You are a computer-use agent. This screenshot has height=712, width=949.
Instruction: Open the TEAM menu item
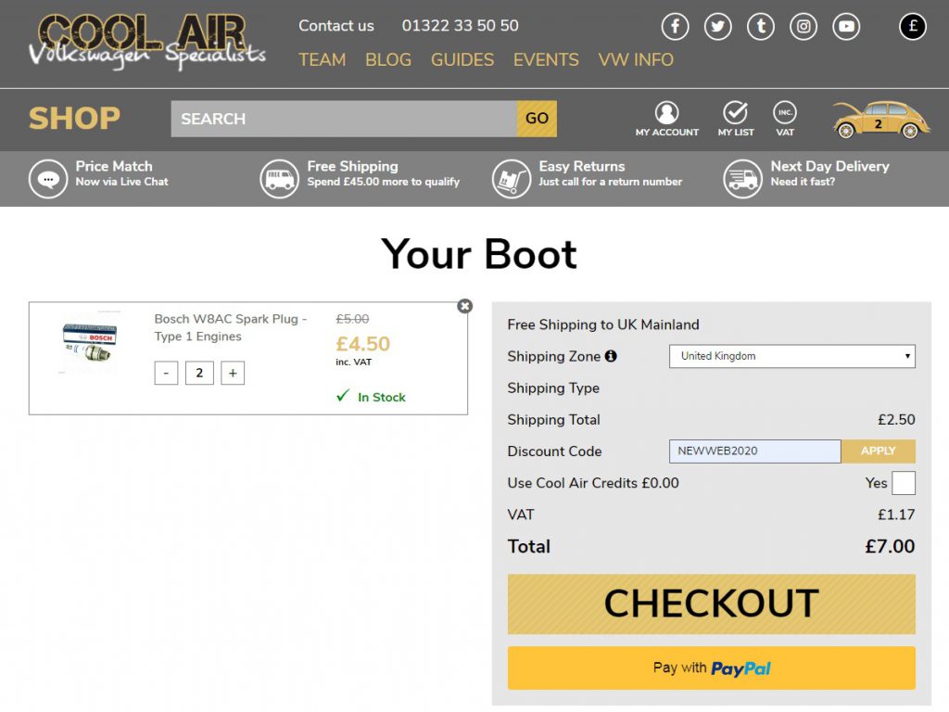322,60
